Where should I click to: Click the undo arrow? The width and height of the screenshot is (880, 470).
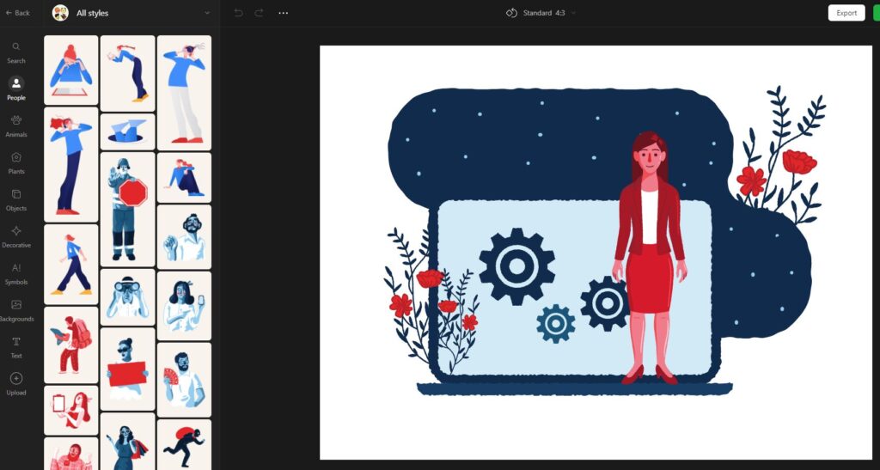point(238,13)
